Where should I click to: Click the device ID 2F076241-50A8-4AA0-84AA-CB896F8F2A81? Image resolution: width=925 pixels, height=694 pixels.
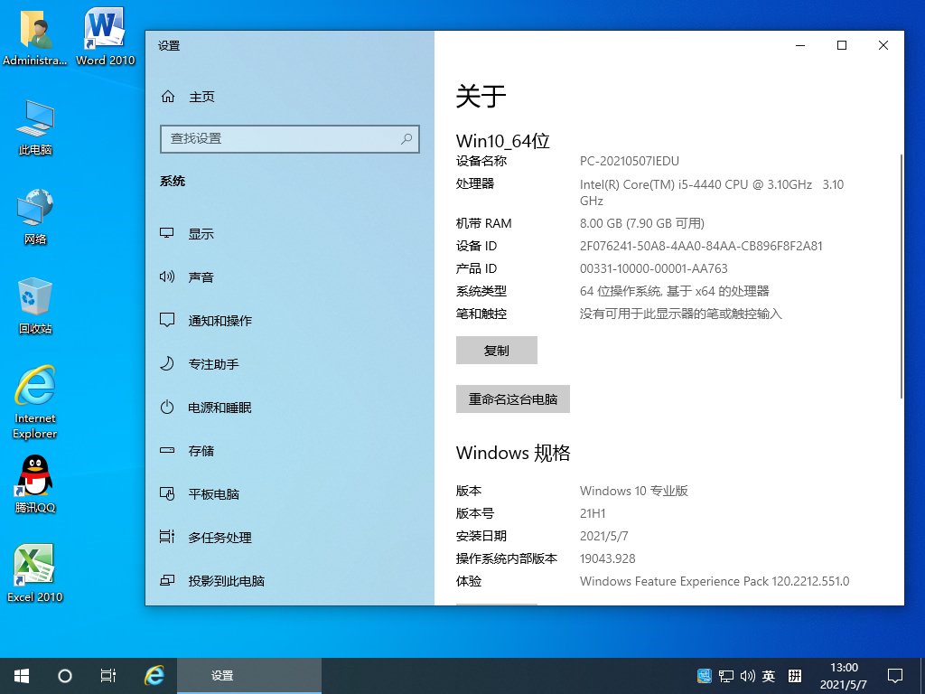pos(701,246)
